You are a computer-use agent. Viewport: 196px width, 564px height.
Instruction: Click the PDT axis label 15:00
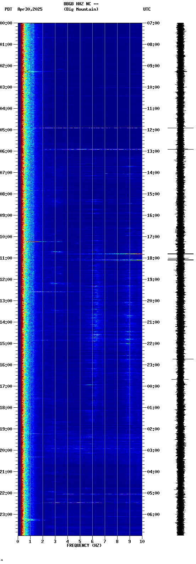click(6, 344)
